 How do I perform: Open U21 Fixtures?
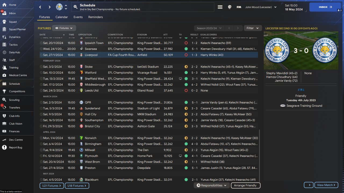(x=51, y=185)
